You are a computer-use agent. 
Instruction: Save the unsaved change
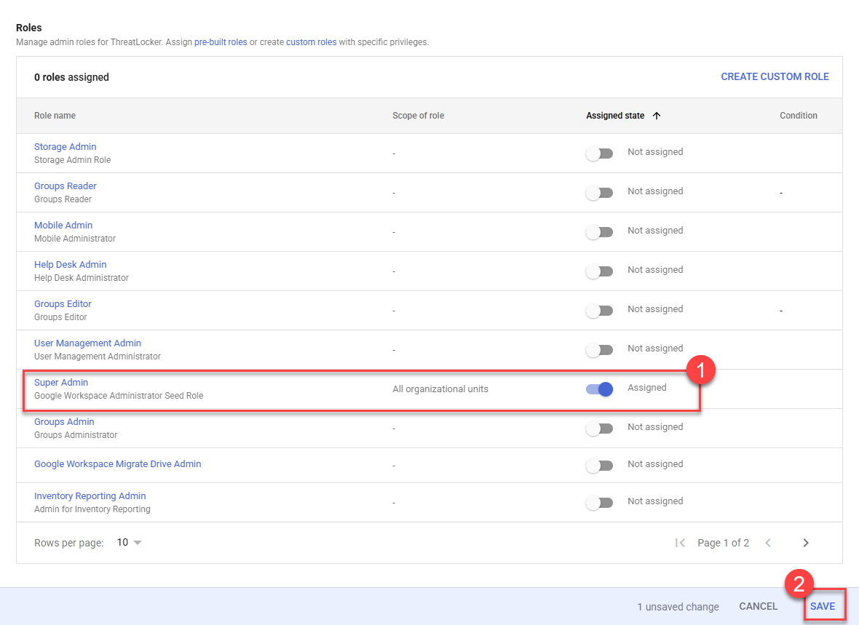[823, 606]
